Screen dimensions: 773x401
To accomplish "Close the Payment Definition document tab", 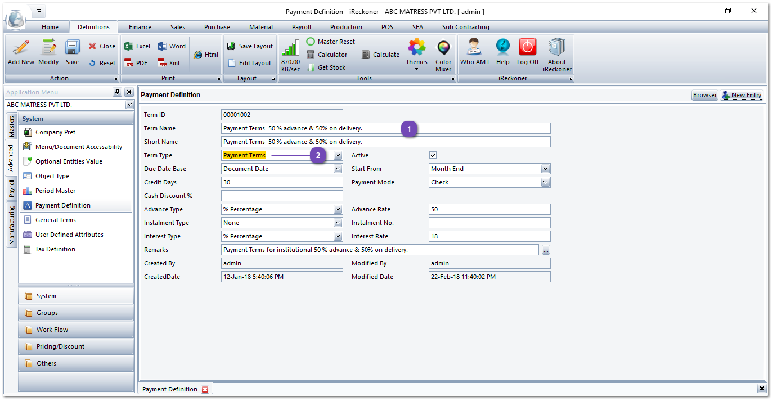I will coord(205,390).
